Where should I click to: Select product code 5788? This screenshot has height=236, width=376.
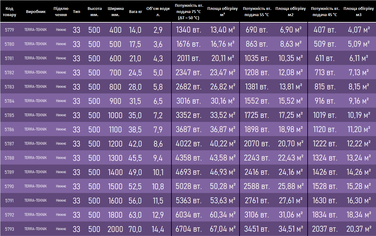point(9,158)
